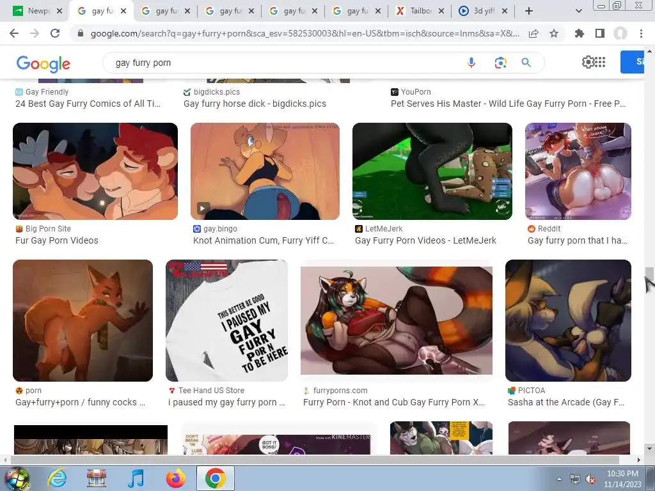This screenshot has width=655, height=491.
Task: Start voice search with the microphone
Action: tap(471, 63)
